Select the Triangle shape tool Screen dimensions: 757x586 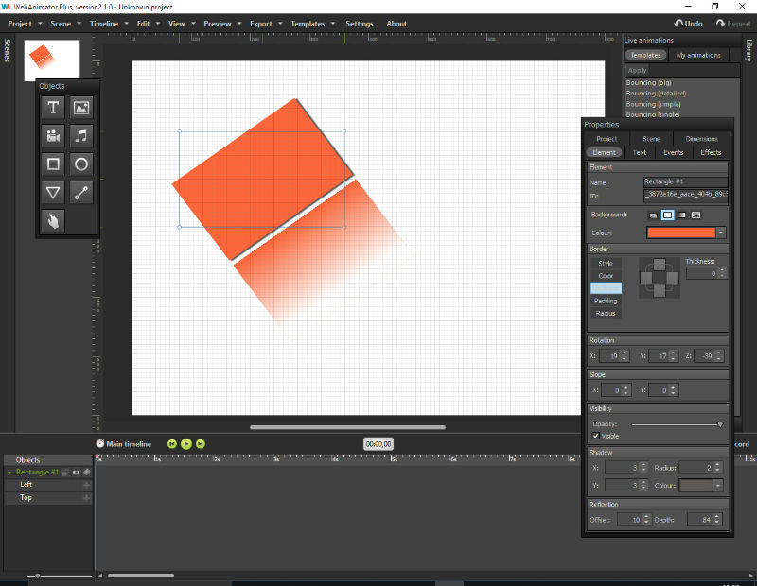(x=53, y=193)
